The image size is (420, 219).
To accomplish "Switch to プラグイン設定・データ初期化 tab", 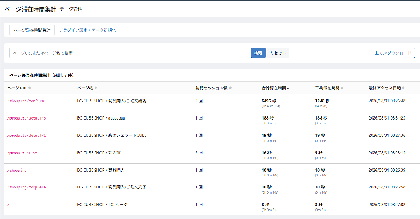I will tap(87, 31).
